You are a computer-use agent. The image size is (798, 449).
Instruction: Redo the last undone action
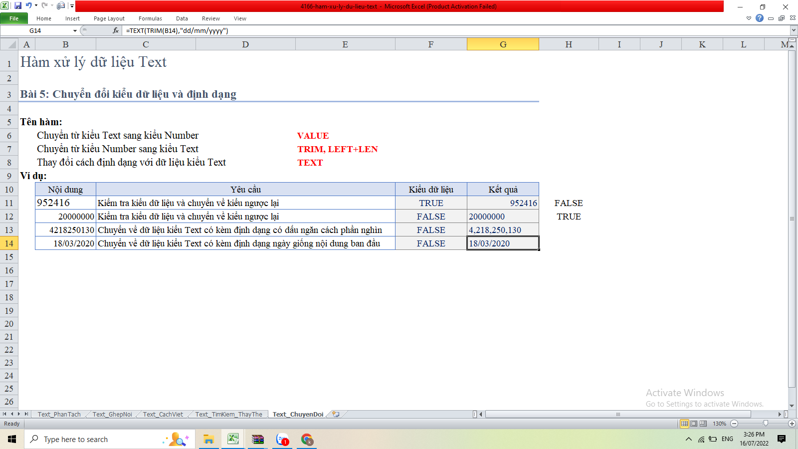click(x=44, y=6)
